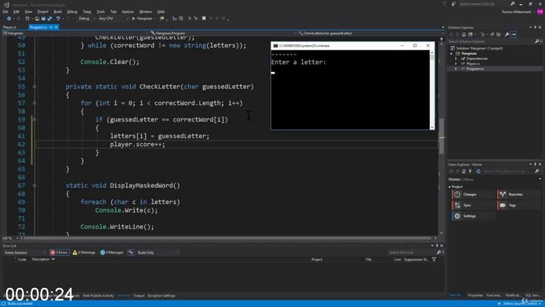The height and width of the screenshot is (307, 545).
Task: Open Settings in Team Explorer
Action: 473,216
